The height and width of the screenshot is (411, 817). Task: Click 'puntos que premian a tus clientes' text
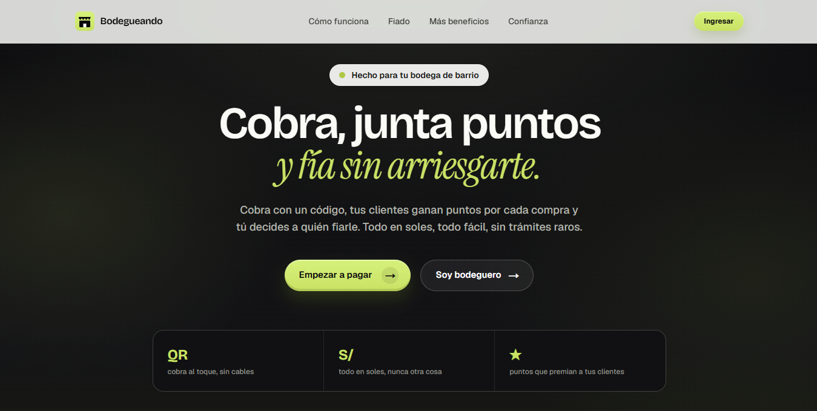coord(567,372)
